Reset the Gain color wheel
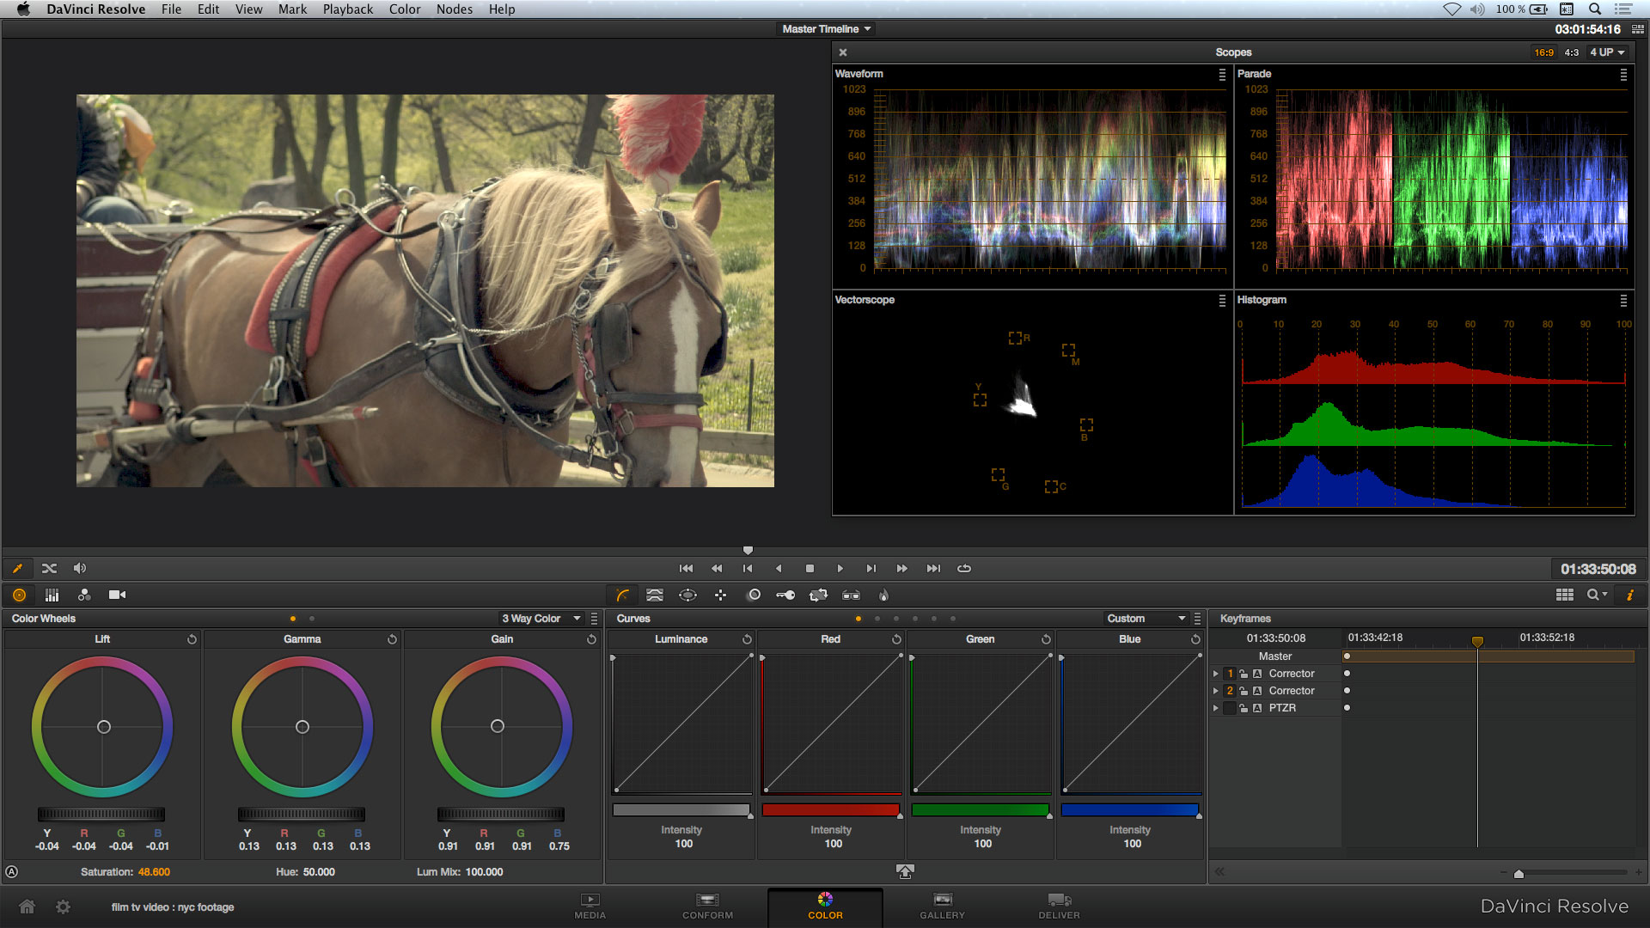Screen dimensions: 1650x928 coord(591,638)
